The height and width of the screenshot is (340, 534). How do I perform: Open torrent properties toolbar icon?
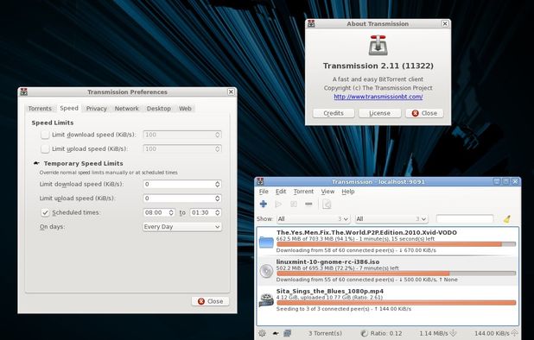coord(327,204)
